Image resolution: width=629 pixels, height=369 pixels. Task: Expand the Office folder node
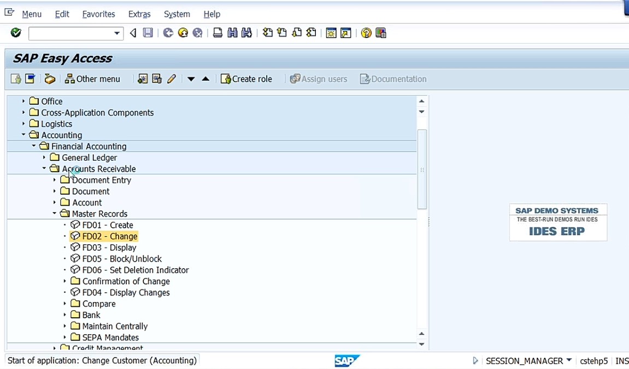pyautogui.click(x=23, y=101)
